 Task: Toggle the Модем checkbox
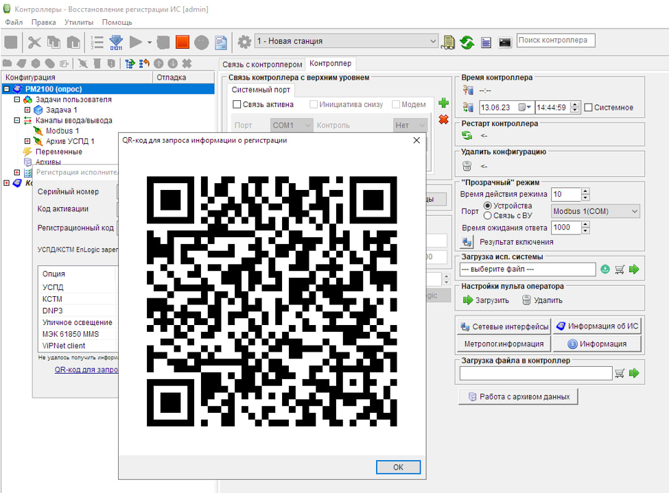tap(395, 104)
